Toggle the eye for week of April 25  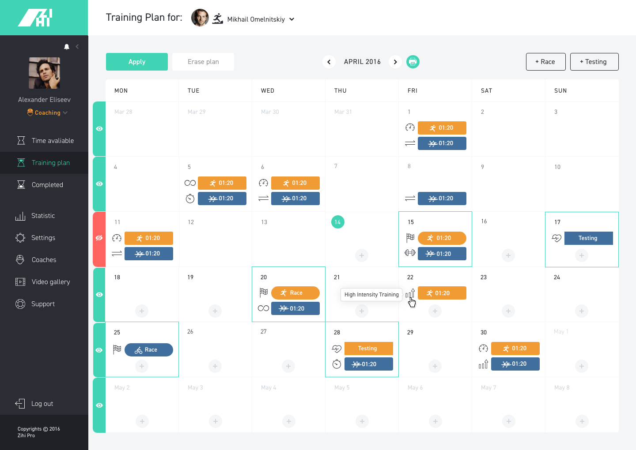point(99,350)
